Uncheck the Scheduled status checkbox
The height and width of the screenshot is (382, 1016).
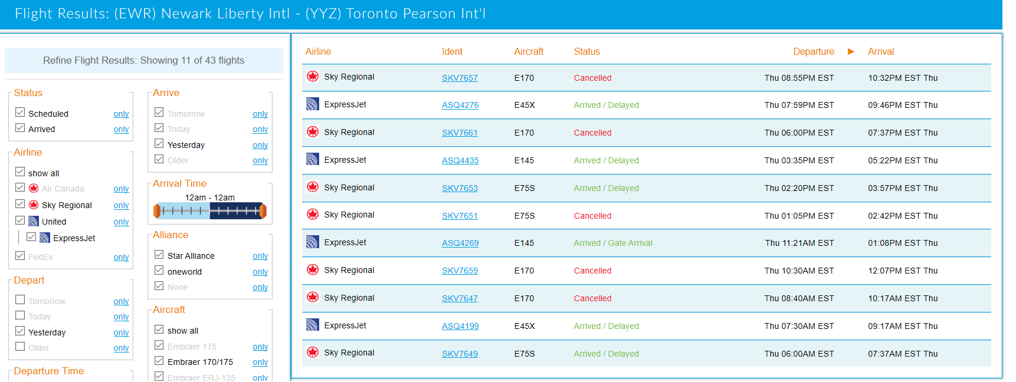20,112
